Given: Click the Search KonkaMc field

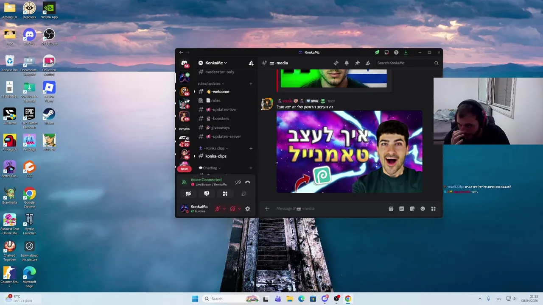Looking at the screenshot, I should [408, 63].
